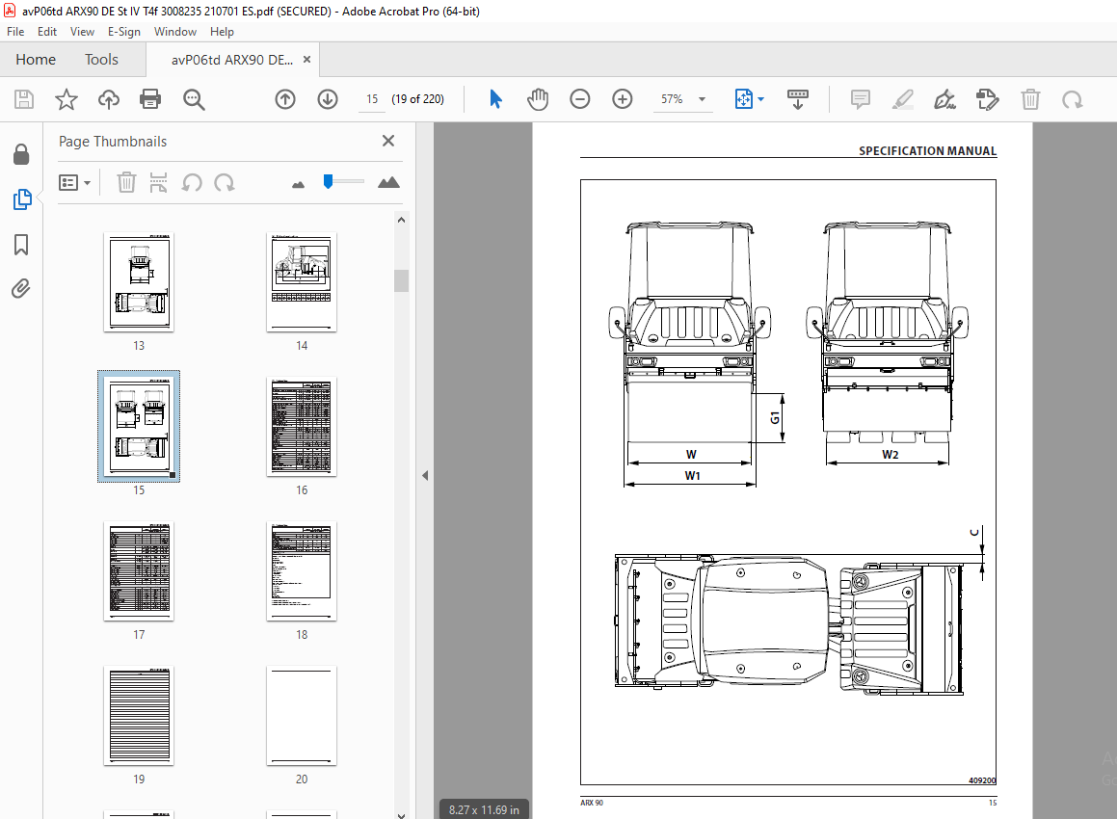Select the Highlight text tool
1117x819 pixels.
[x=903, y=99]
